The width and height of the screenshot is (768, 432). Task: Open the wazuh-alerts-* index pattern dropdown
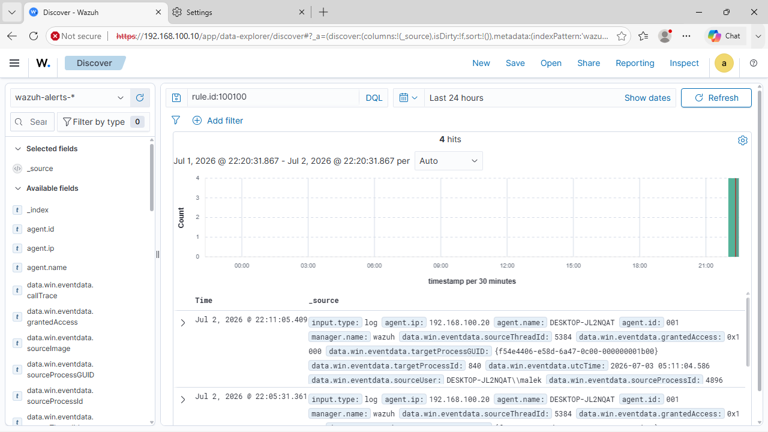70,98
